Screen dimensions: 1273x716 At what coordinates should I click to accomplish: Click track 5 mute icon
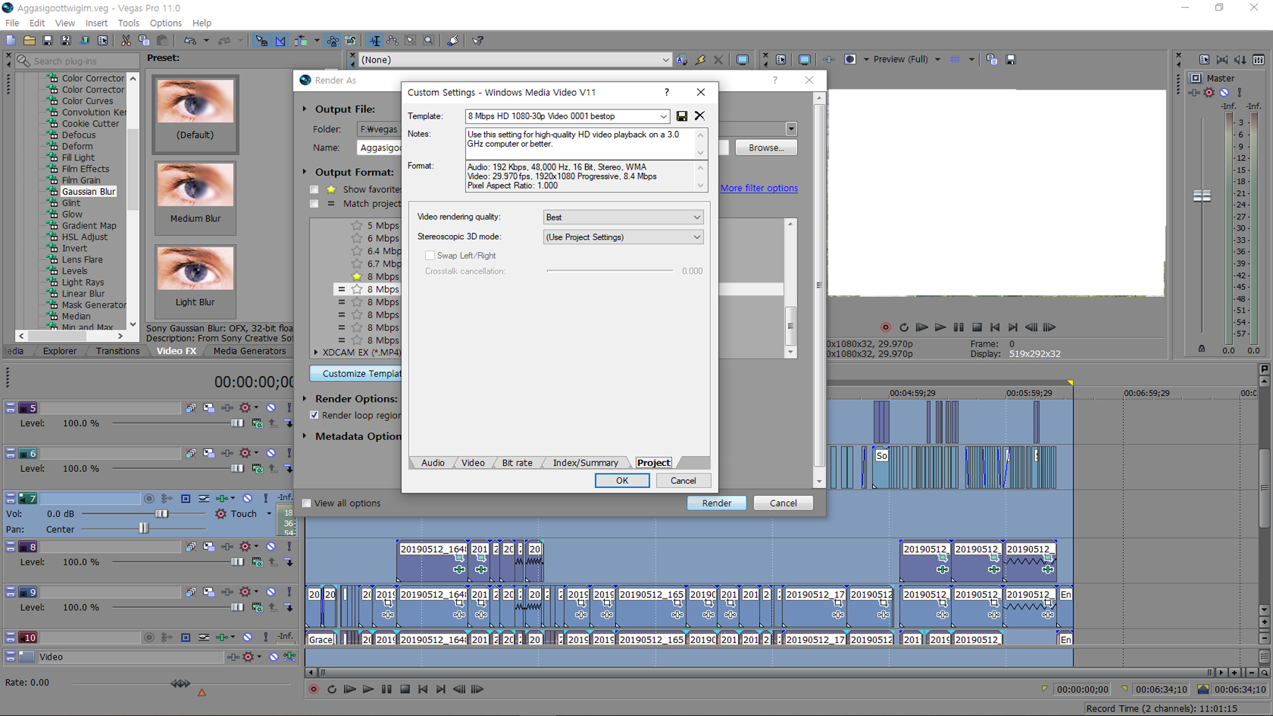[271, 408]
